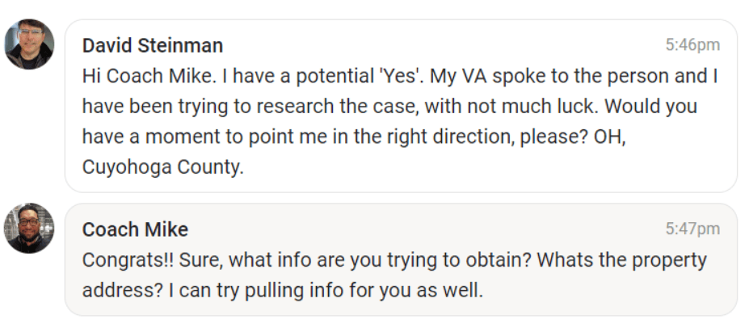Select Coach Mike's reply bubble

[x=401, y=259]
